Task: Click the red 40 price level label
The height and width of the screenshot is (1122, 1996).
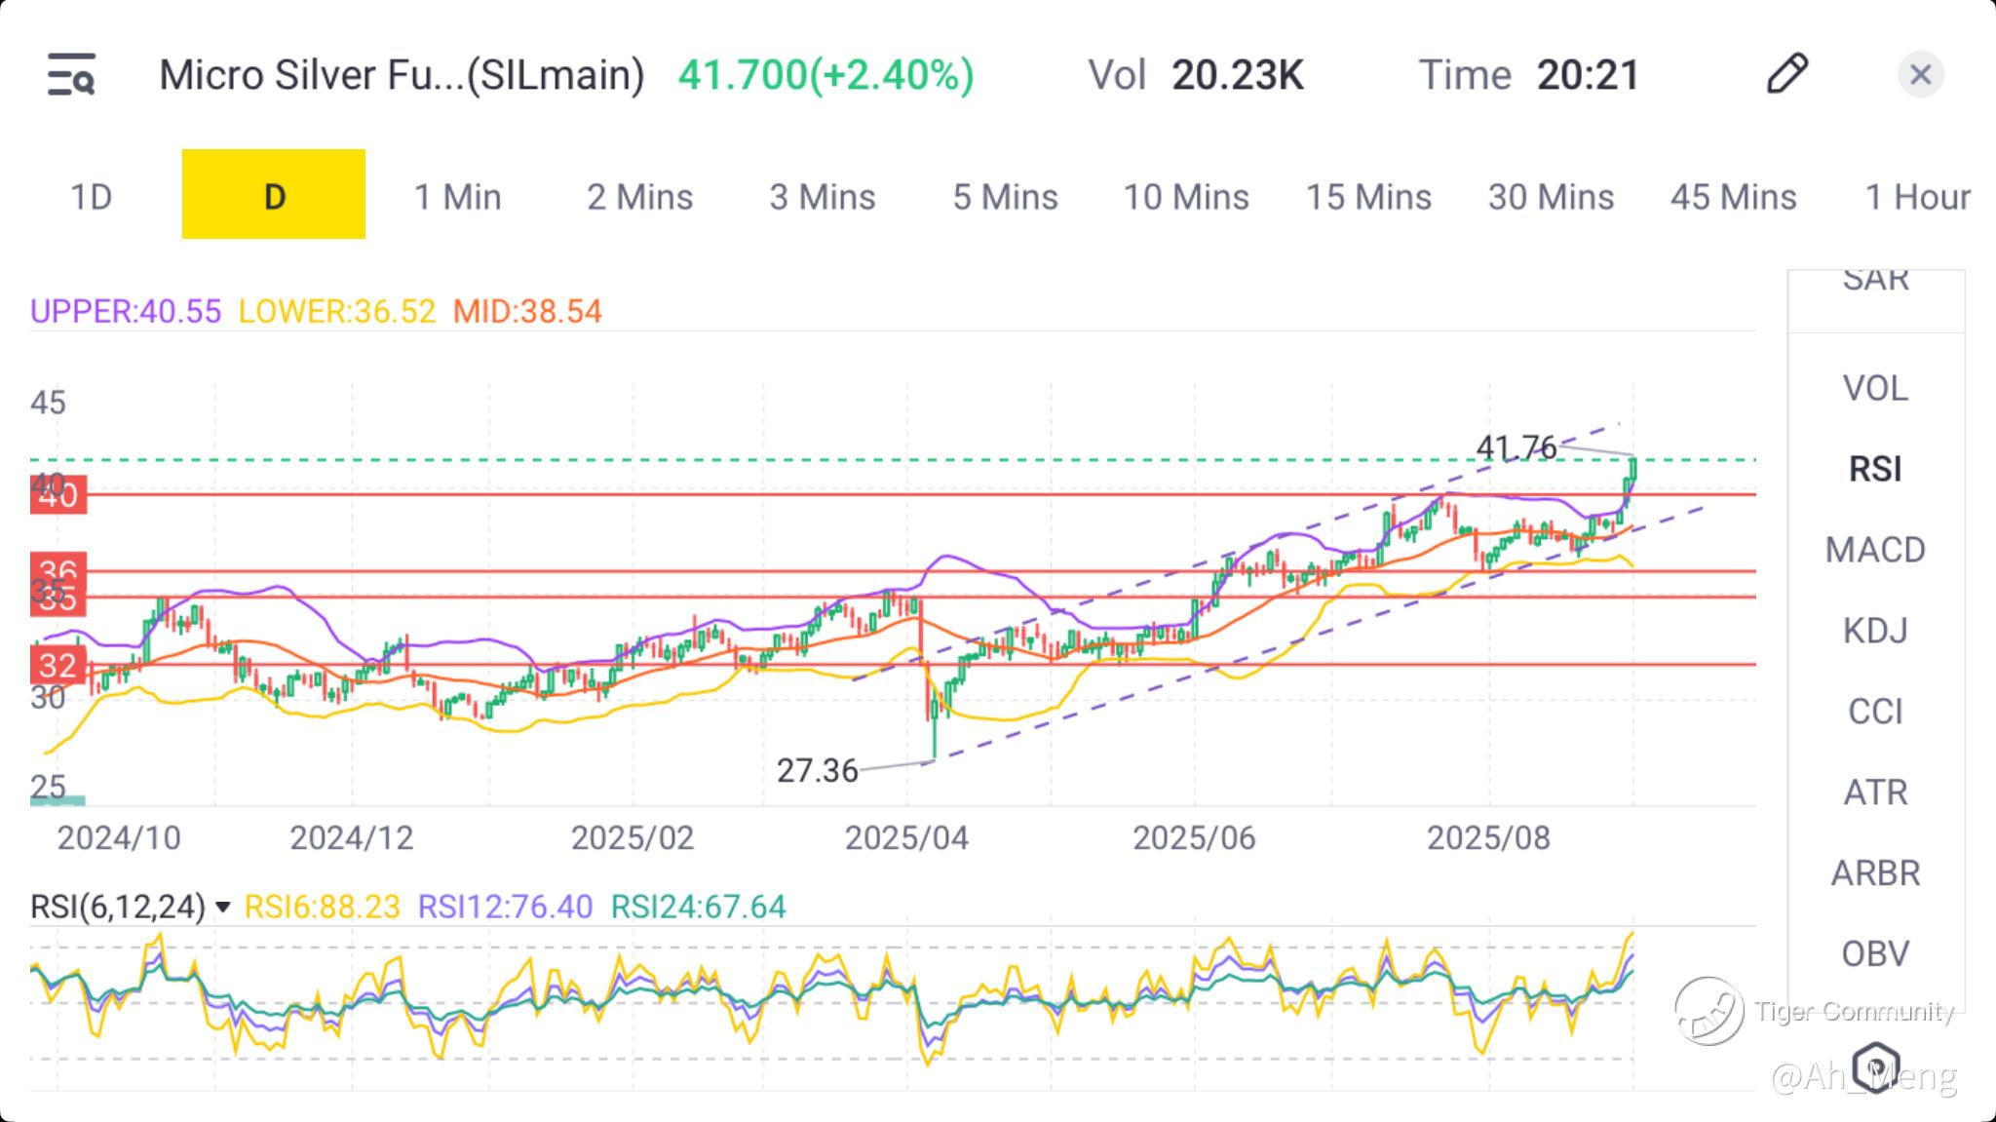Action: [x=58, y=495]
